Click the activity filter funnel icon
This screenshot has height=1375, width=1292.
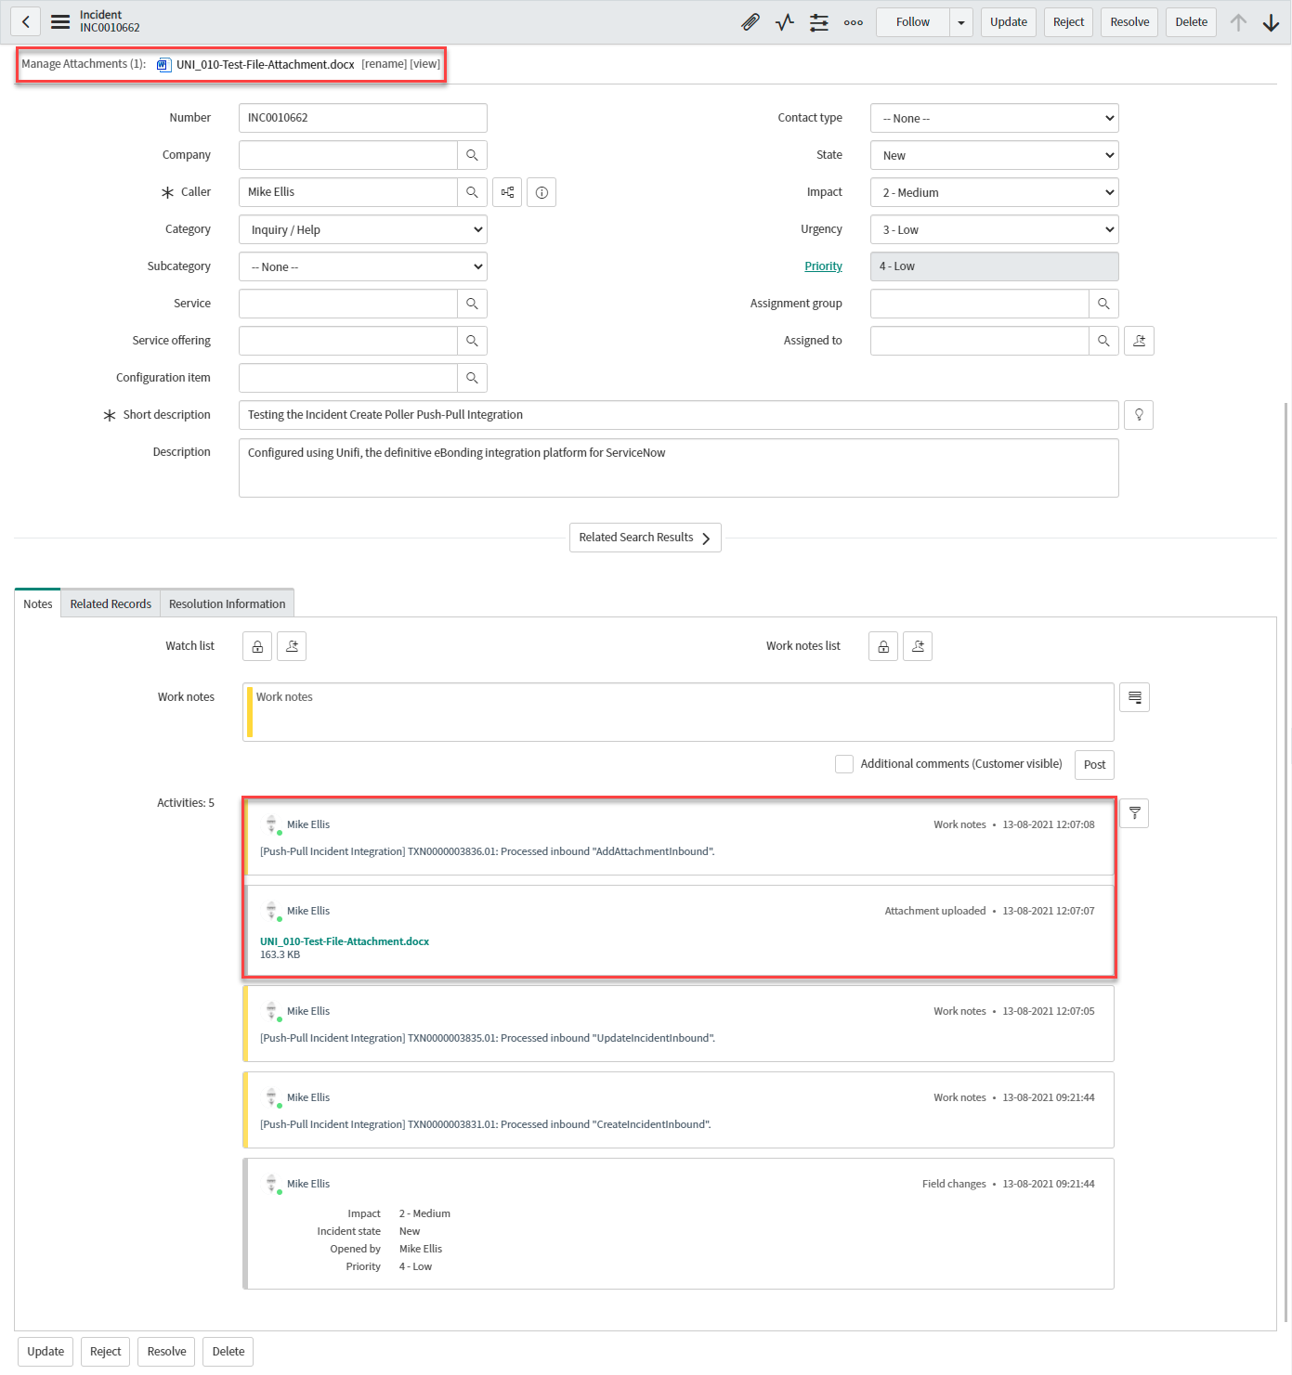coord(1134,813)
